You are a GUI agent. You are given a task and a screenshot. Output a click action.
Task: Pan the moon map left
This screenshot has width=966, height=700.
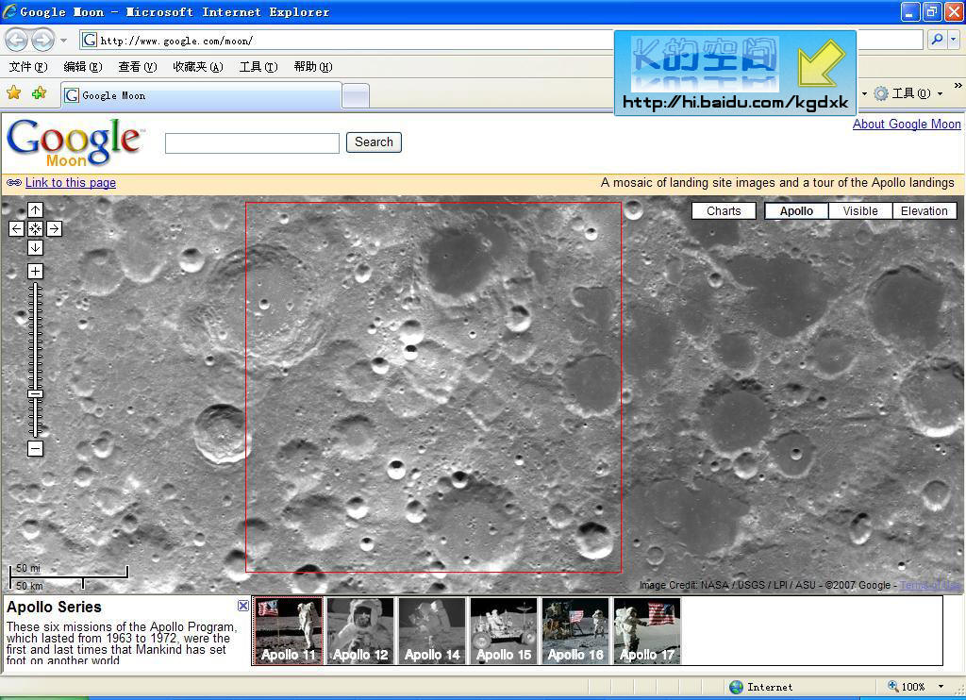pyautogui.click(x=16, y=228)
